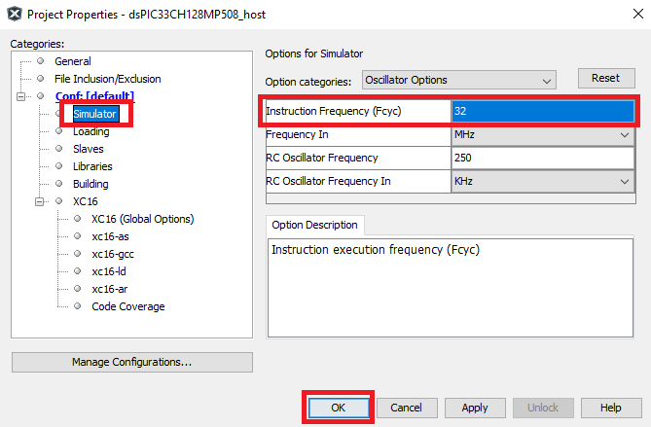Select the RC Oscillator Frequency label
Screen dimensions: 651x427
coord(358,158)
